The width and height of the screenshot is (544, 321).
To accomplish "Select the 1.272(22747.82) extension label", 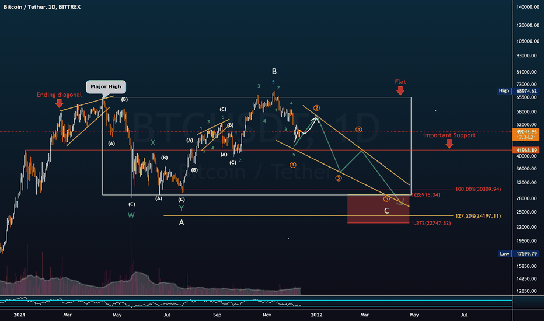I will (x=431, y=223).
